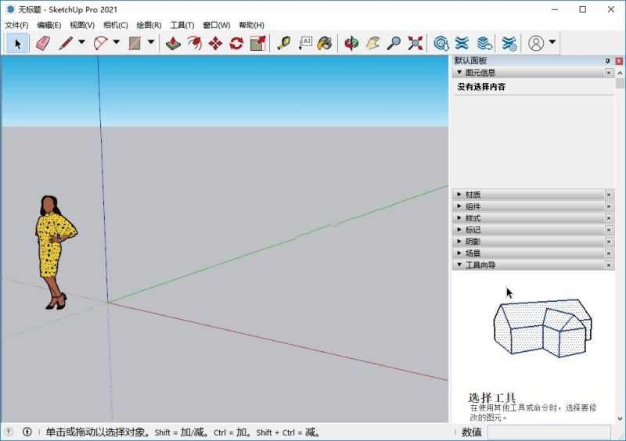Close the 样式 panel with its x

tap(609, 218)
